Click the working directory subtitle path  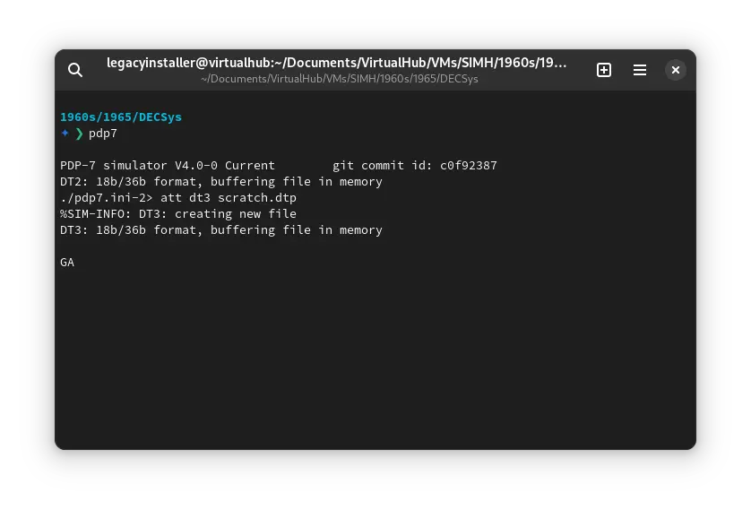[x=340, y=79]
